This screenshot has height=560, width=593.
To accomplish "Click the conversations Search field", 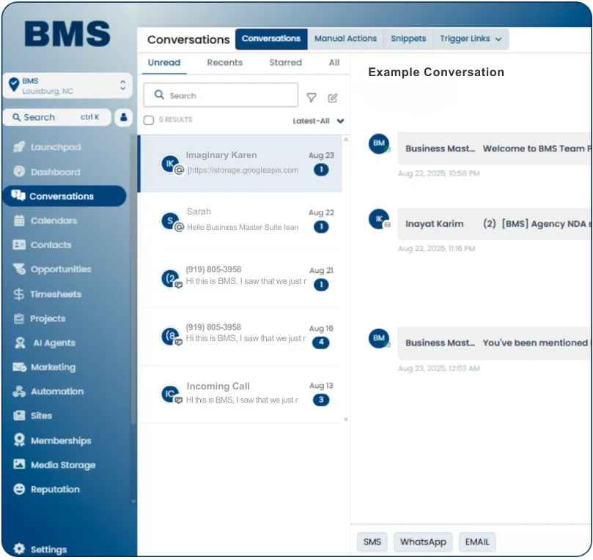I will (221, 95).
